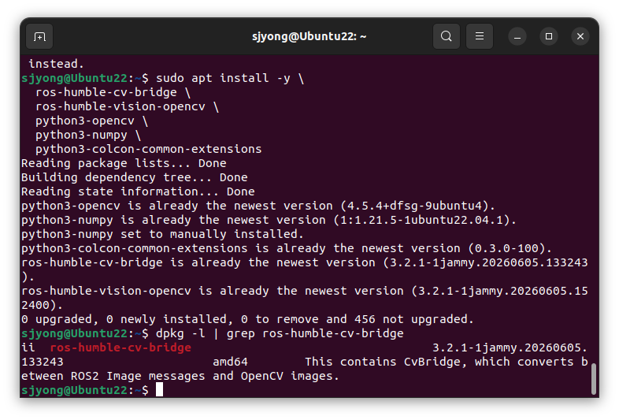Click version text (1:1.21.5-1ubuntu22.04.1)
The width and height of the screenshot is (619, 420).
[x=424, y=220]
